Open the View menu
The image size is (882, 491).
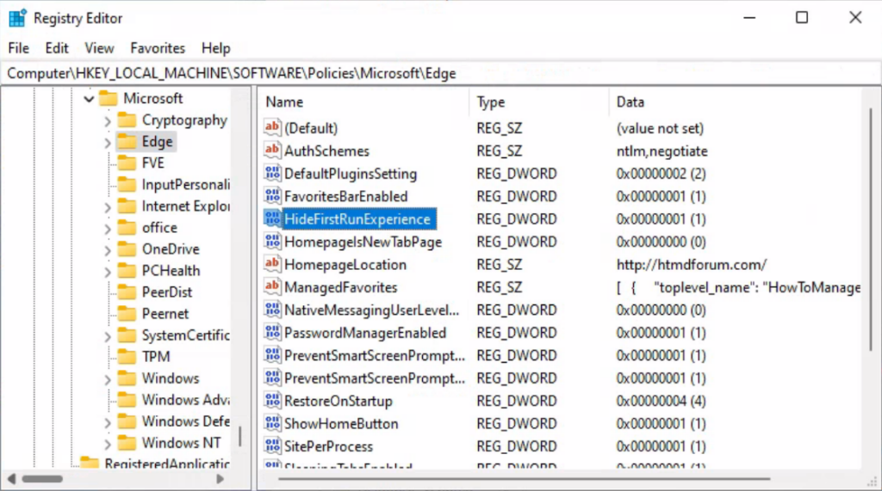coord(99,48)
